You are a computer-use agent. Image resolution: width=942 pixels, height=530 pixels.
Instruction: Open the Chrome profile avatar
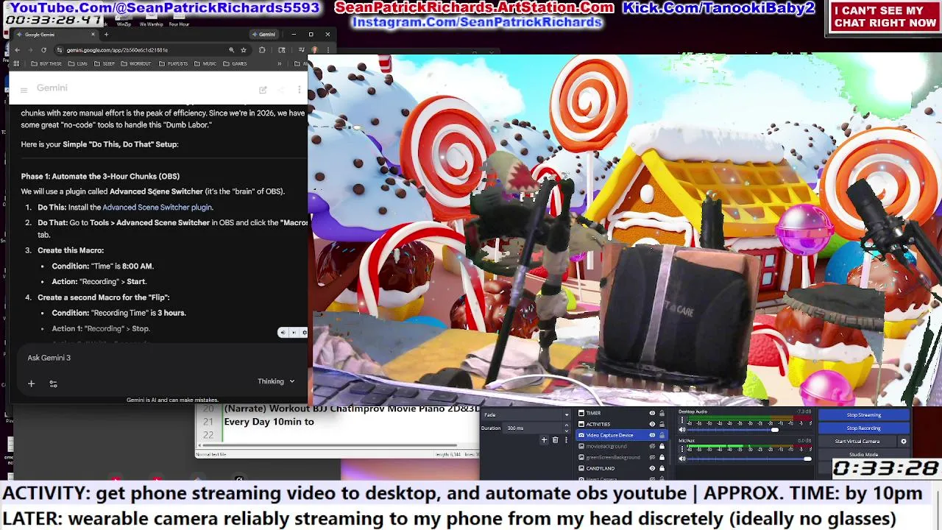pyautogui.click(x=314, y=50)
